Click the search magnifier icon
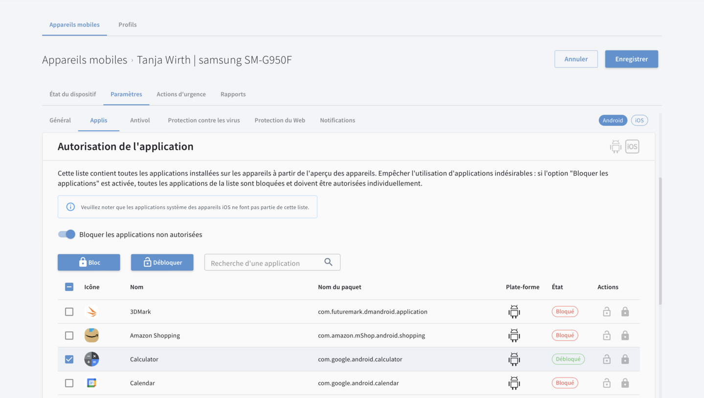Viewport: 704px width, 398px height. point(329,262)
